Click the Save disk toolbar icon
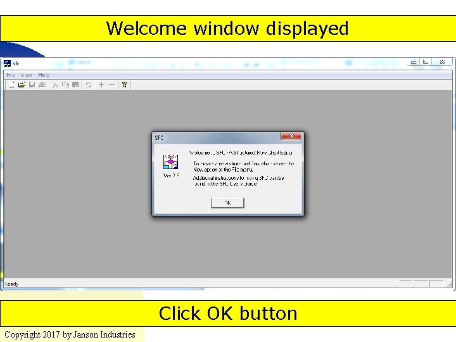The width and height of the screenshot is (456, 342). click(x=32, y=85)
